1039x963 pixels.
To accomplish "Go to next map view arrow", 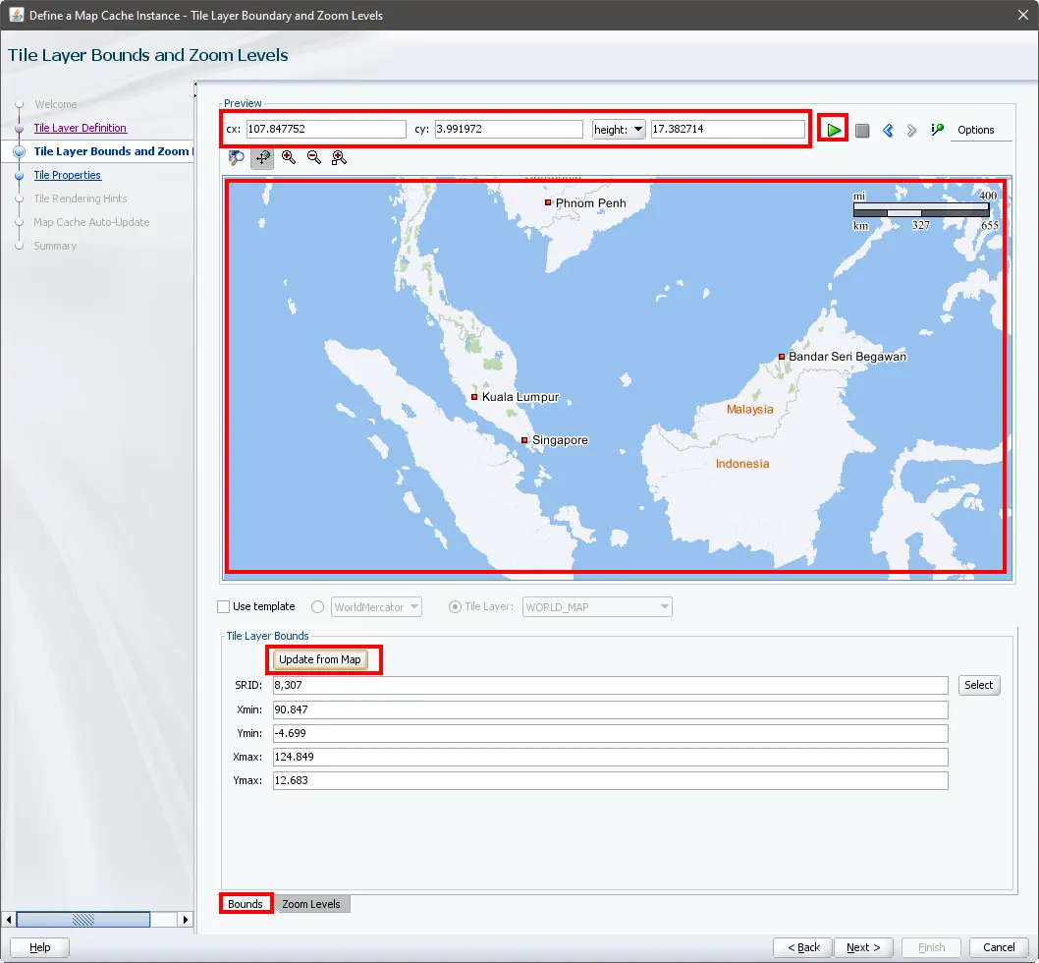I will [x=911, y=131].
